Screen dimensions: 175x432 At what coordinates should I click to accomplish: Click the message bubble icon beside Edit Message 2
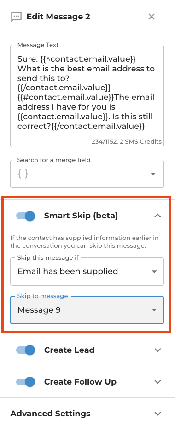pos(16,17)
